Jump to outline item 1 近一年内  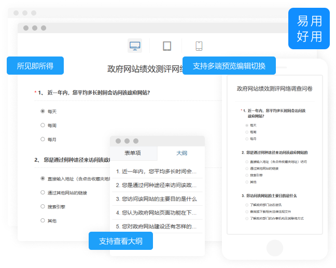(156, 171)
